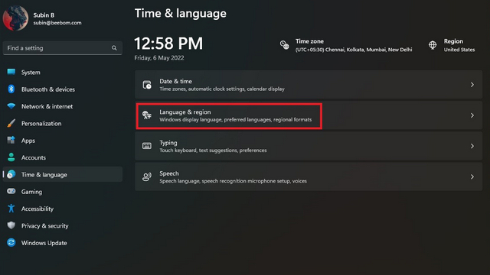Click the Time & language globe-clock icon
The height and width of the screenshot is (275, 490).
pyautogui.click(x=11, y=174)
